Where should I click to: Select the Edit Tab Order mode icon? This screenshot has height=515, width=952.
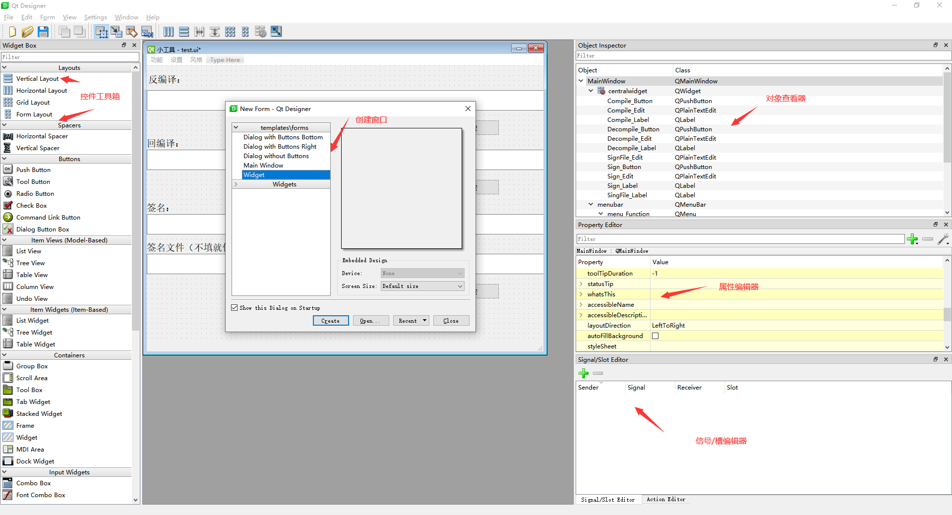click(x=147, y=32)
